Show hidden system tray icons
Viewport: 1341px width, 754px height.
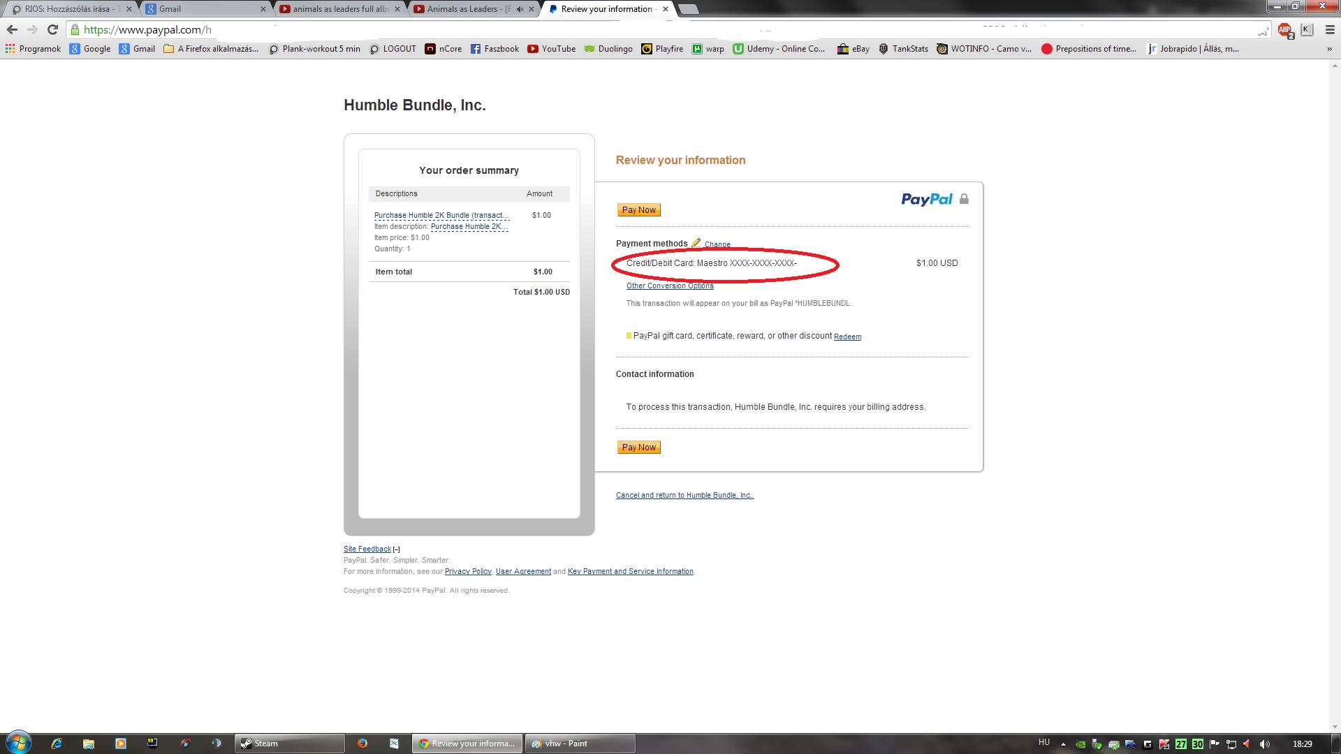pyautogui.click(x=1063, y=744)
